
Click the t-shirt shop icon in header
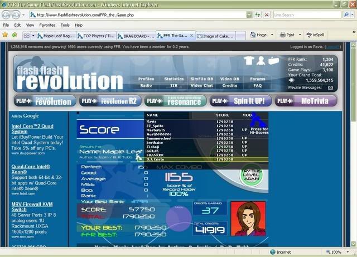click(250, 61)
